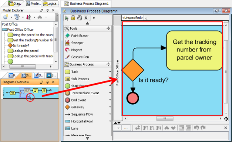Click the magnifier icon beside Unspecified
Screen dimensions: 232x142
click(x=146, y=19)
